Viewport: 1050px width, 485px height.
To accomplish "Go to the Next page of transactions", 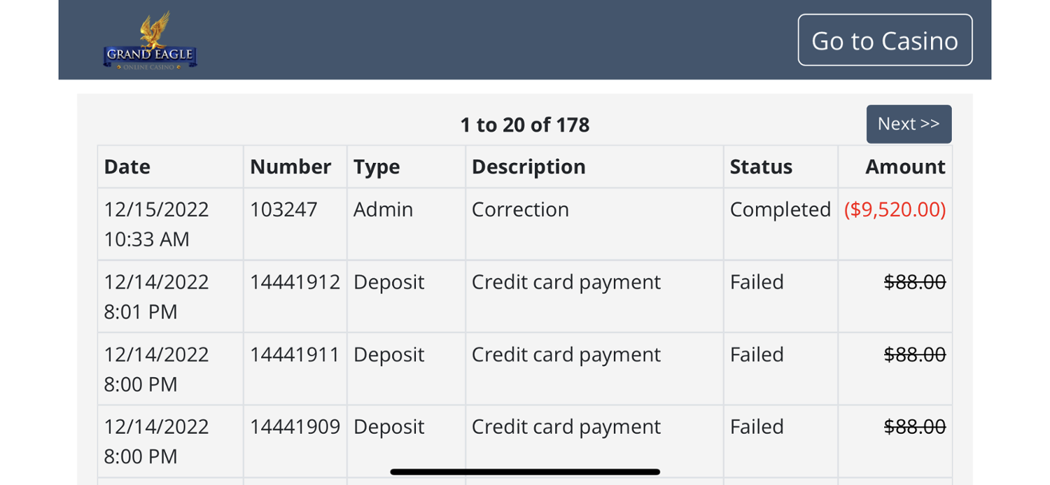I will (908, 124).
